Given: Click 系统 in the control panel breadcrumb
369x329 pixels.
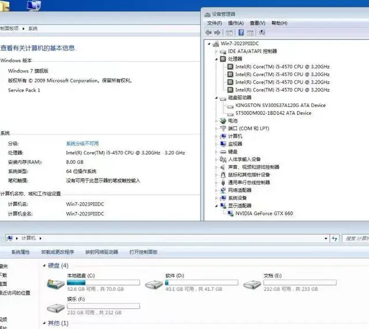Looking at the screenshot, I should (33, 28).
